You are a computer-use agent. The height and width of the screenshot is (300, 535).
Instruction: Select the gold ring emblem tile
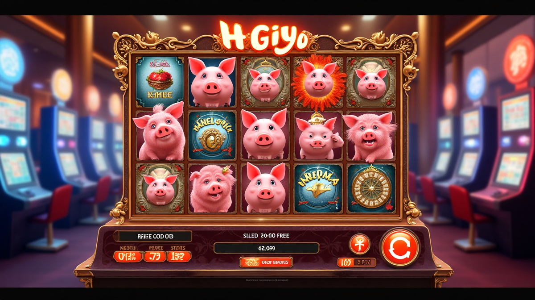click(x=212, y=135)
